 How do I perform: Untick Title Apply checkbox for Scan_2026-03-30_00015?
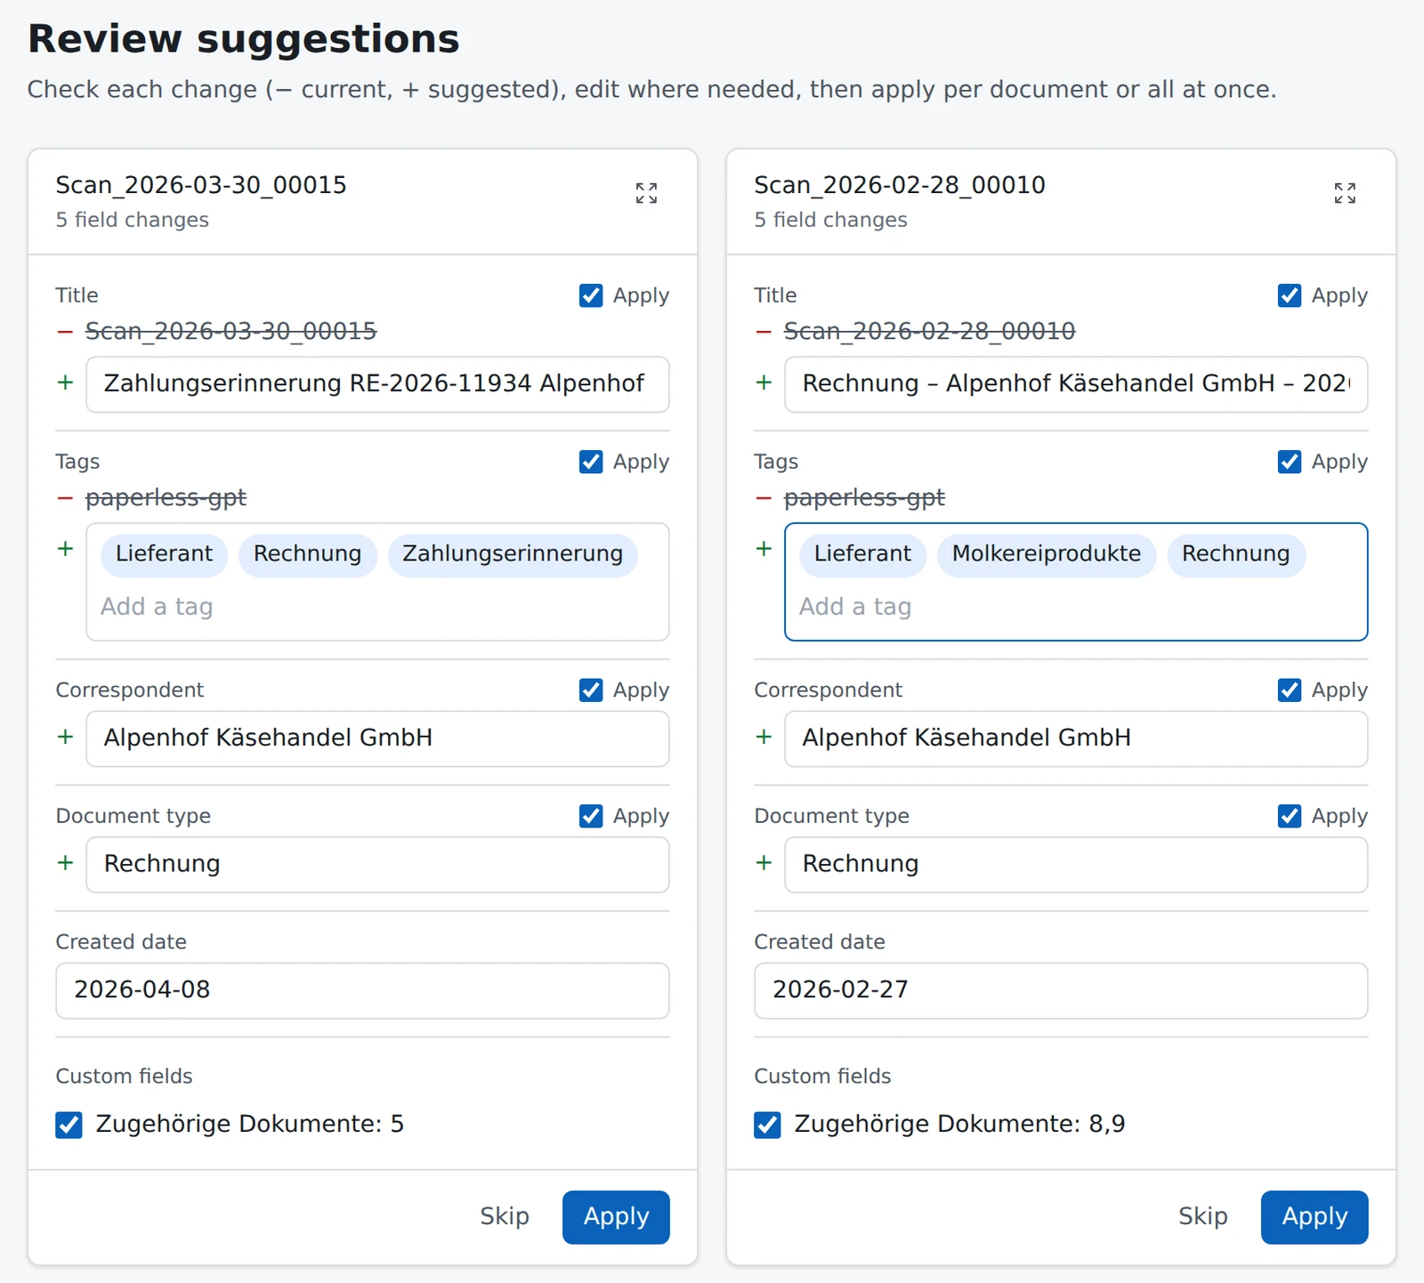(x=591, y=295)
